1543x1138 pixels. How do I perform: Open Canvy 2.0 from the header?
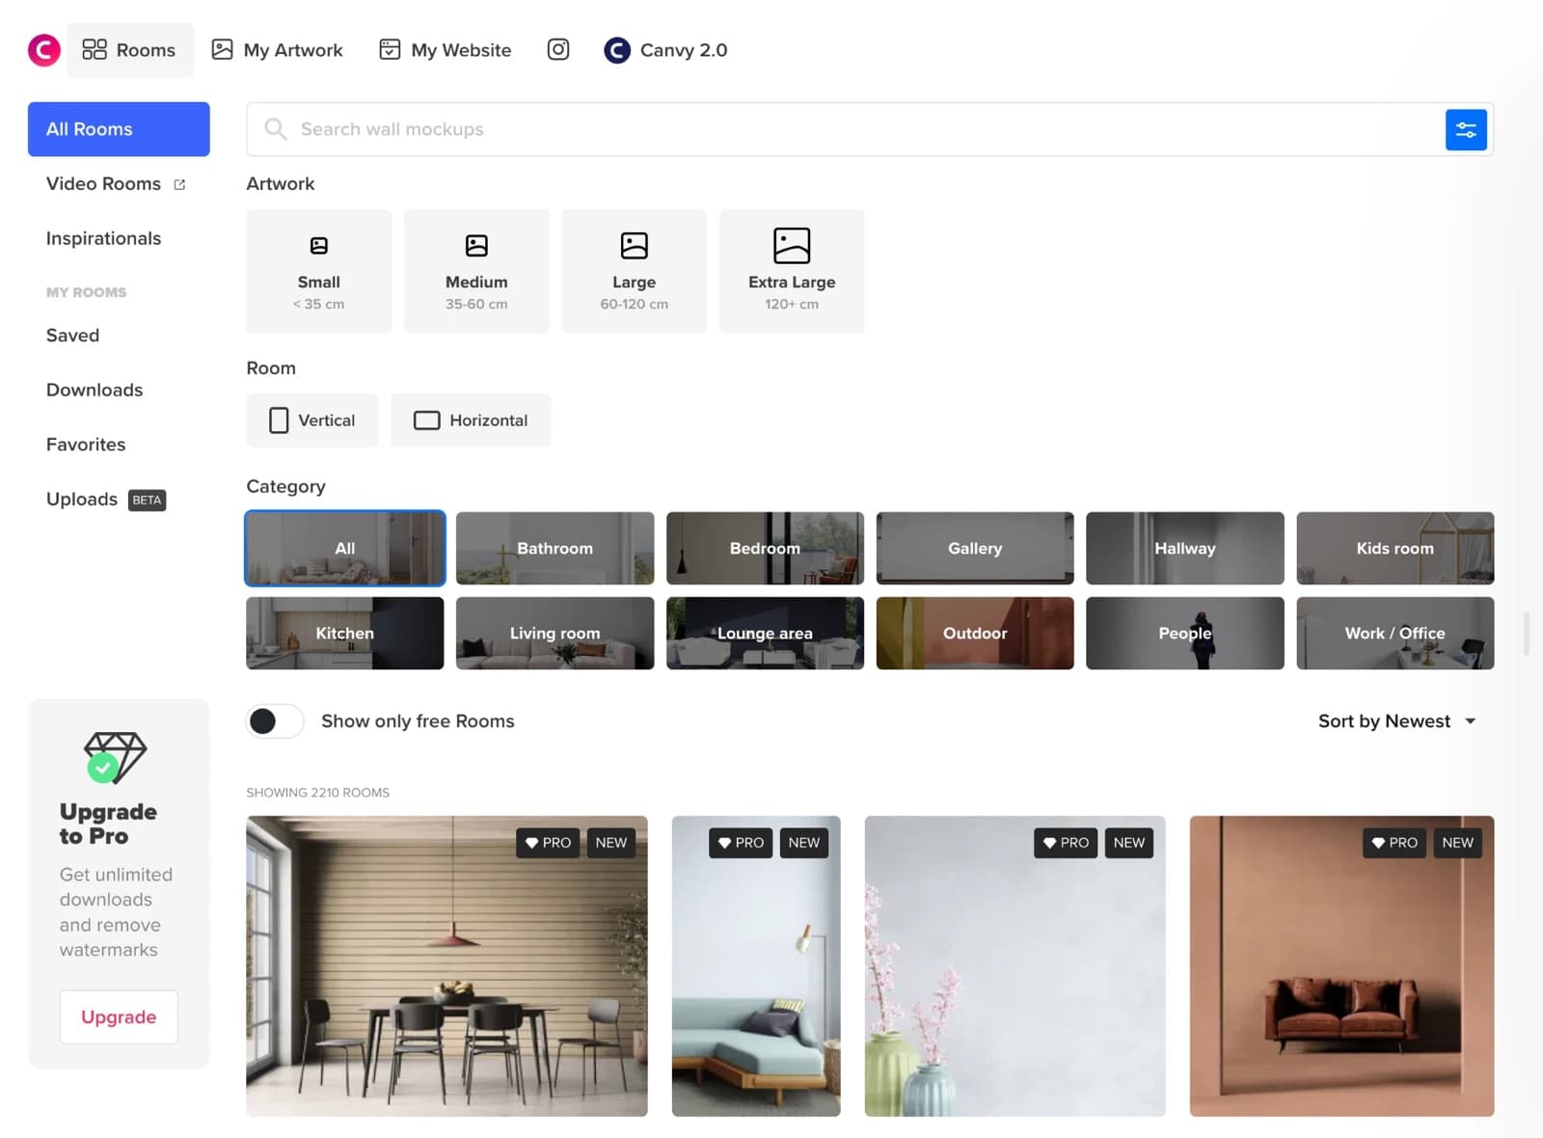pyautogui.click(x=665, y=50)
